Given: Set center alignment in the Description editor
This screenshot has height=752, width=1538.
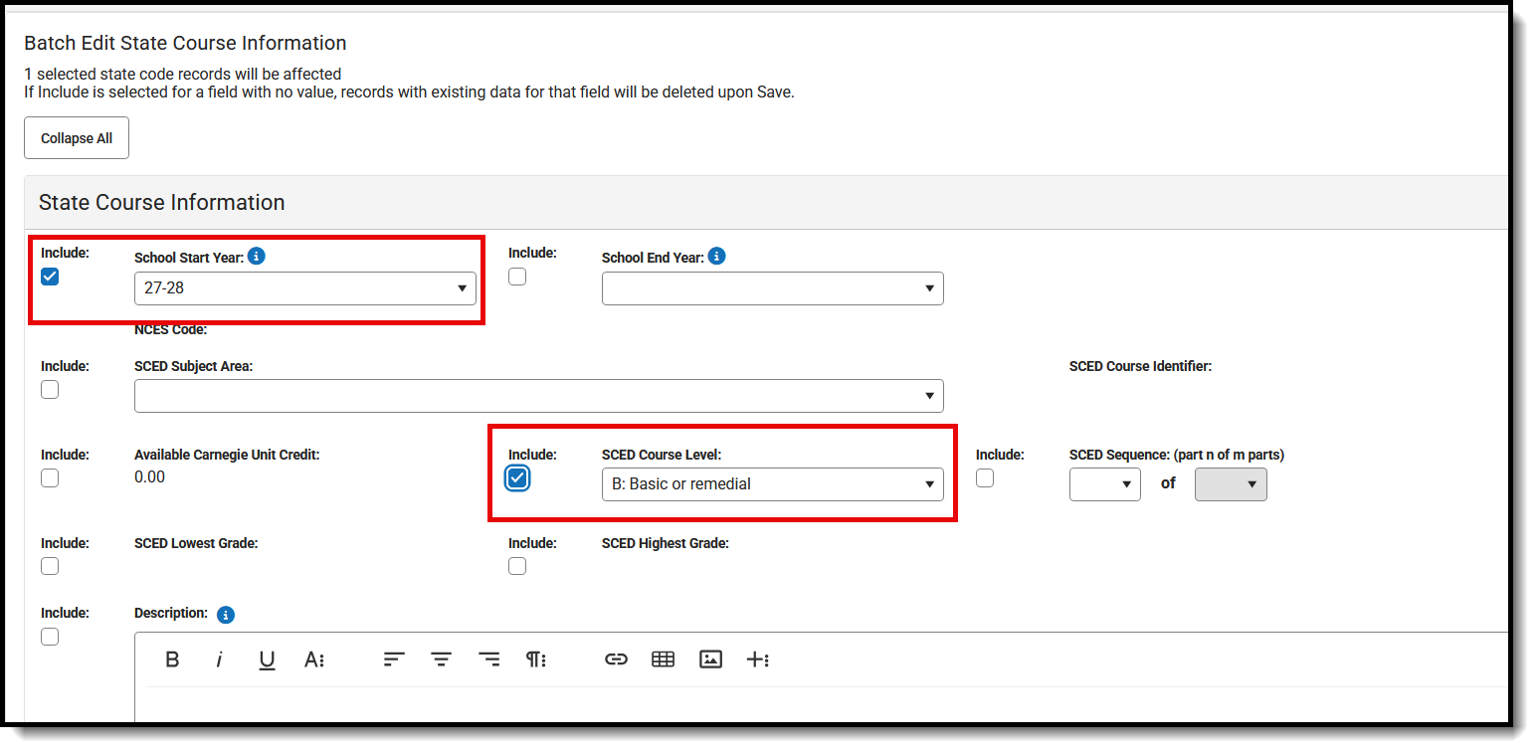Looking at the screenshot, I should (x=441, y=658).
